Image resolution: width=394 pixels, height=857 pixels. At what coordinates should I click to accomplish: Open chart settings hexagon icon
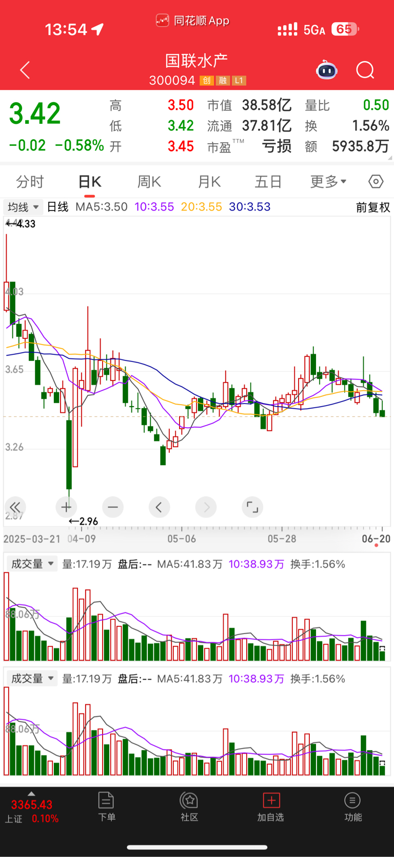[x=376, y=181]
